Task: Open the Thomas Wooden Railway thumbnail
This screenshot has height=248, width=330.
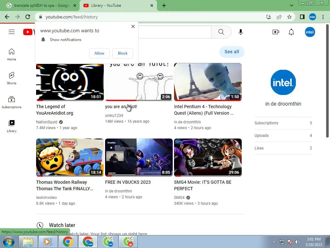Action: tap(70, 157)
